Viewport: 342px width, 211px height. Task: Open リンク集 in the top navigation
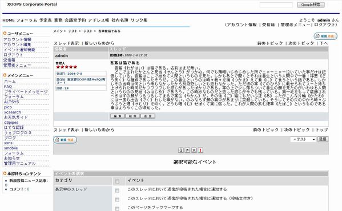click(x=139, y=21)
